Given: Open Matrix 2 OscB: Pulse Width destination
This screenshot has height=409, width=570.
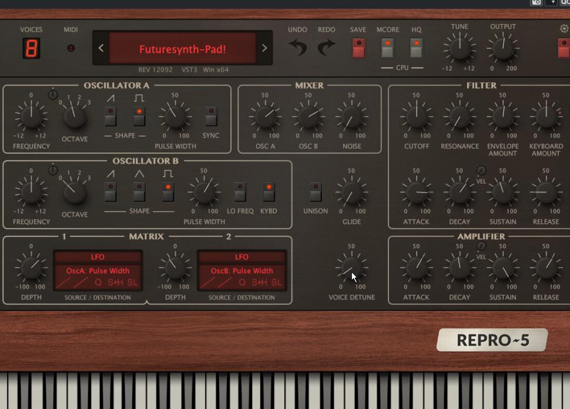Looking at the screenshot, I should tap(242, 271).
